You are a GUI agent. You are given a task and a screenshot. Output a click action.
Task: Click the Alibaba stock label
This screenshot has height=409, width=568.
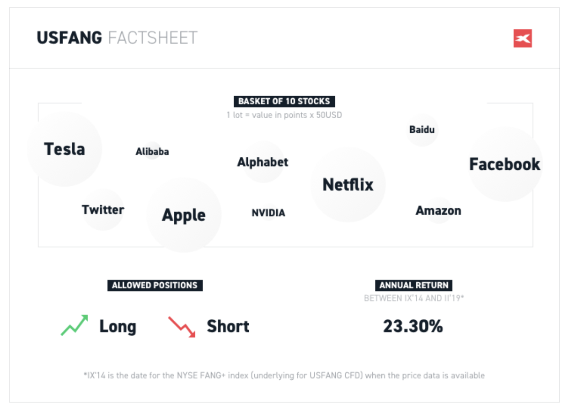coord(152,151)
